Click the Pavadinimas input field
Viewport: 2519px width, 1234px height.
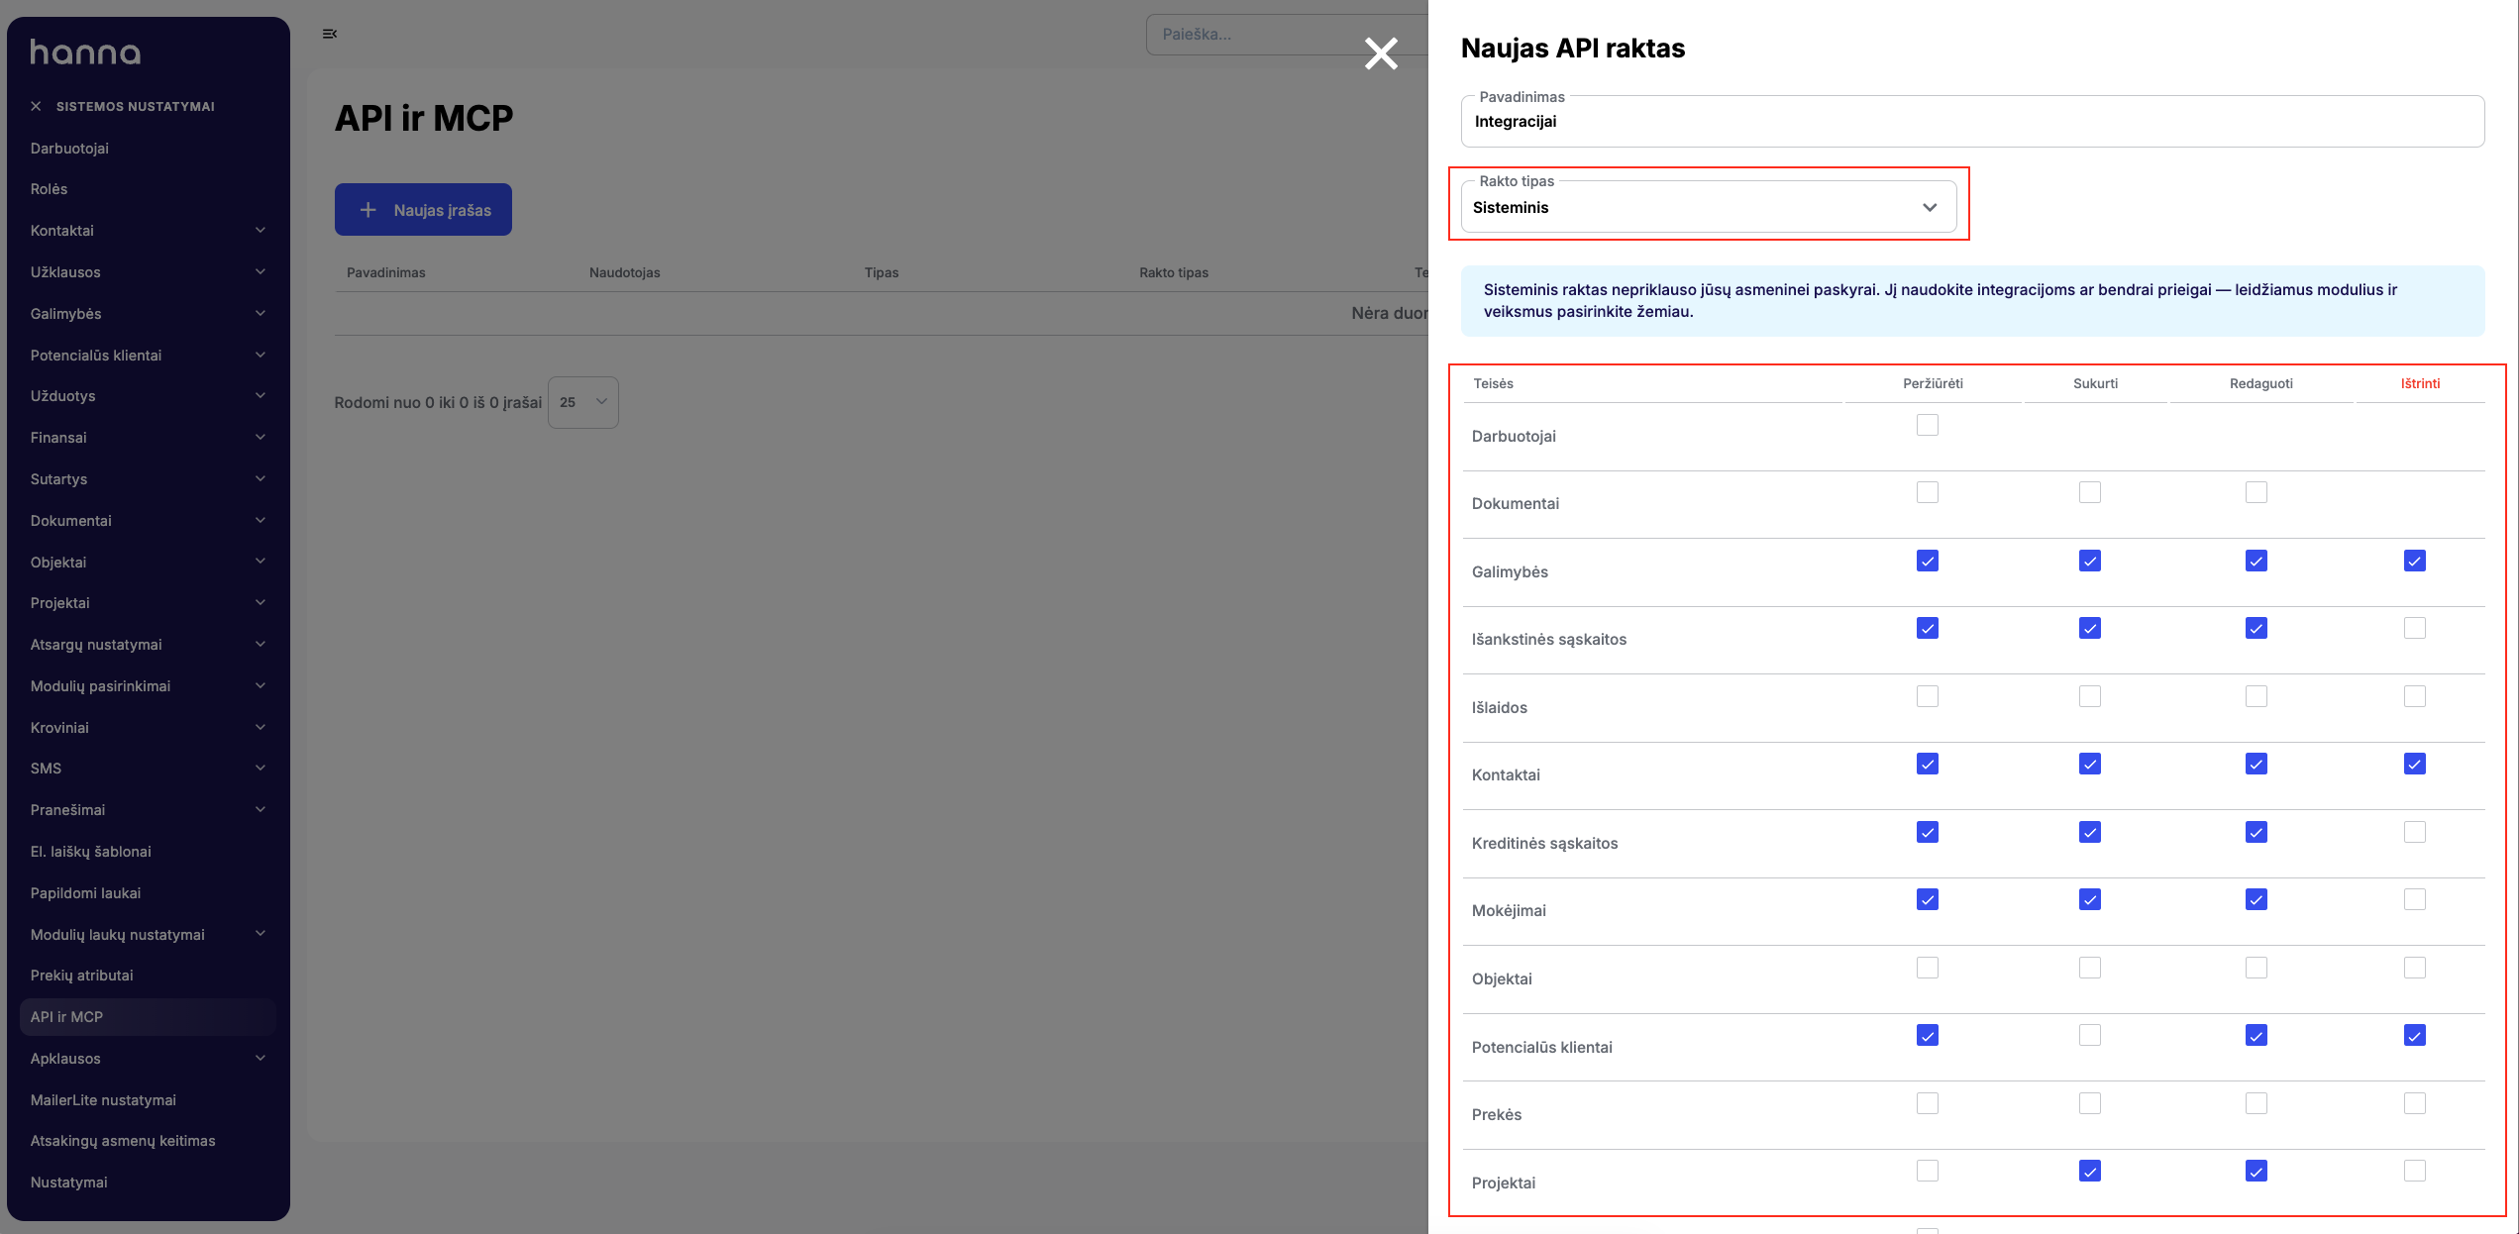[x=1972, y=122]
